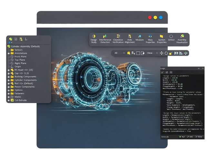The image size is (211, 161).
Task: Open Section Properties
Action: [162, 39]
